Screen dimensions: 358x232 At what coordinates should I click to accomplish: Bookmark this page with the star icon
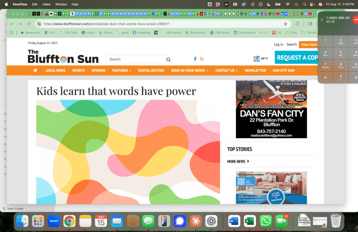[x=286, y=23]
